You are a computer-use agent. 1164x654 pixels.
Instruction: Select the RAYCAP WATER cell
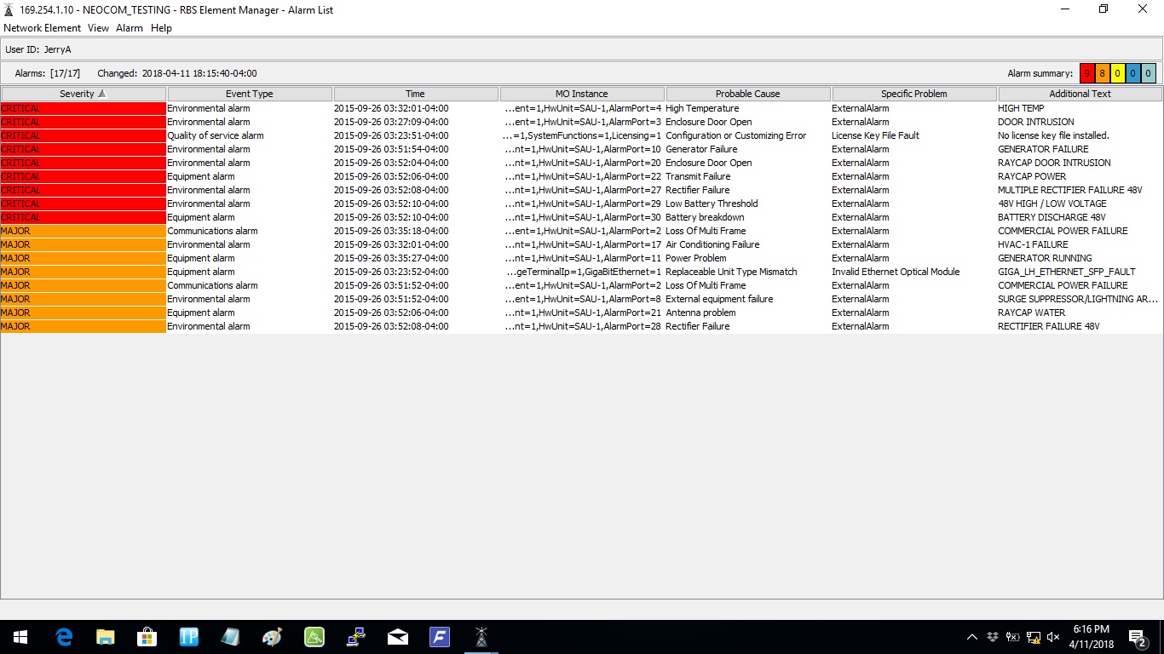pyautogui.click(x=1080, y=313)
